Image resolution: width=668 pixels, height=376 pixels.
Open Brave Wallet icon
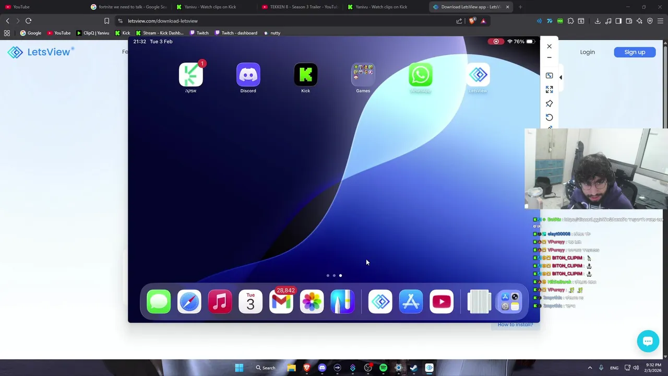[629, 21]
